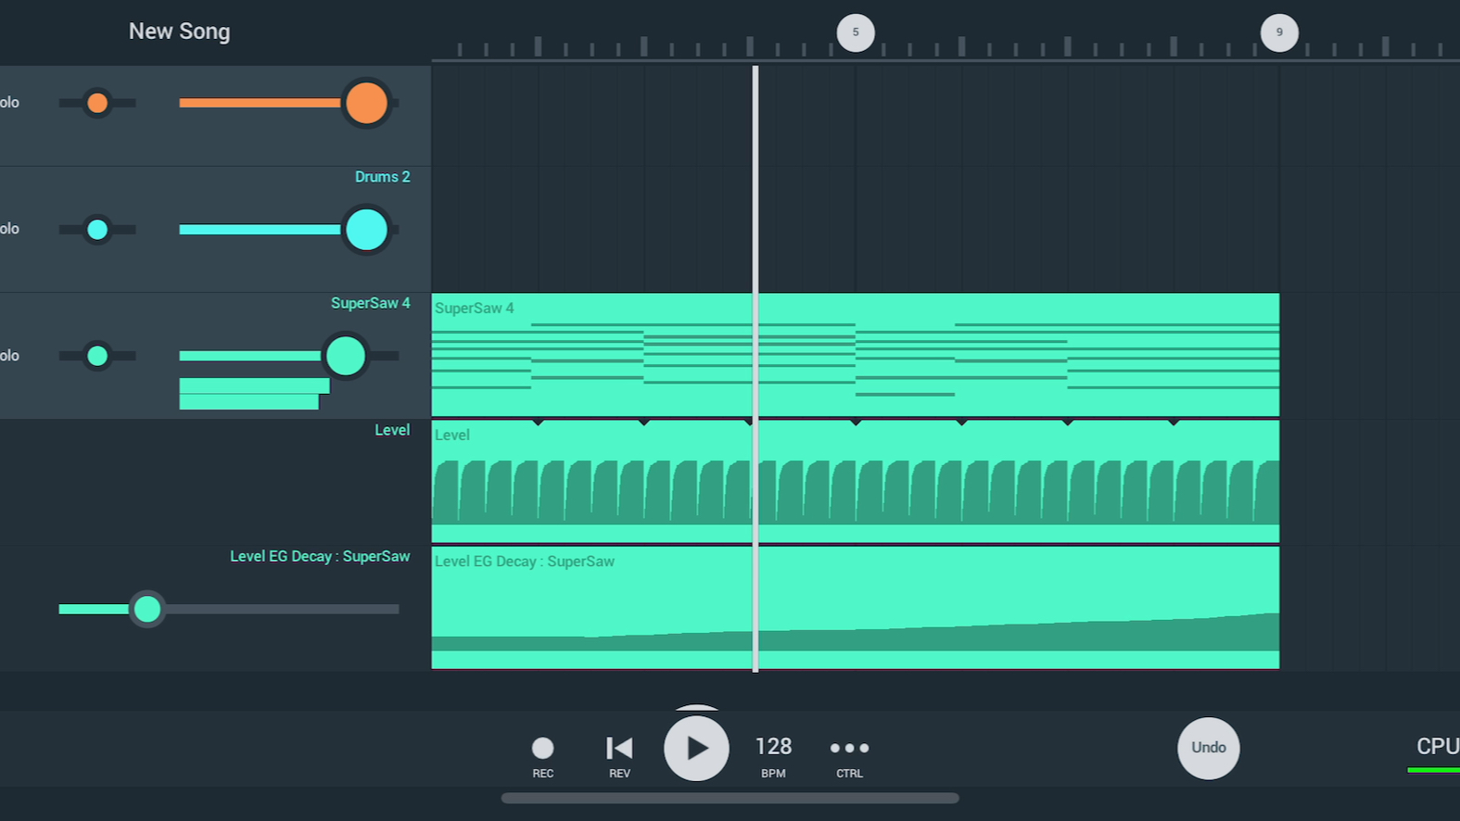1460x821 pixels.
Task: Open the 128 BPM tempo setting
Action: pyautogui.click(x=773, y=756)
